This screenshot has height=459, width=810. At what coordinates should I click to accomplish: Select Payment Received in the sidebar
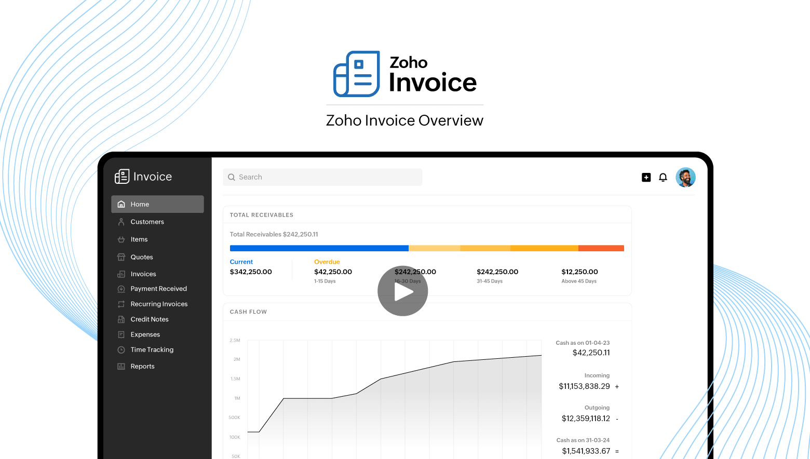tap(158, 289)
